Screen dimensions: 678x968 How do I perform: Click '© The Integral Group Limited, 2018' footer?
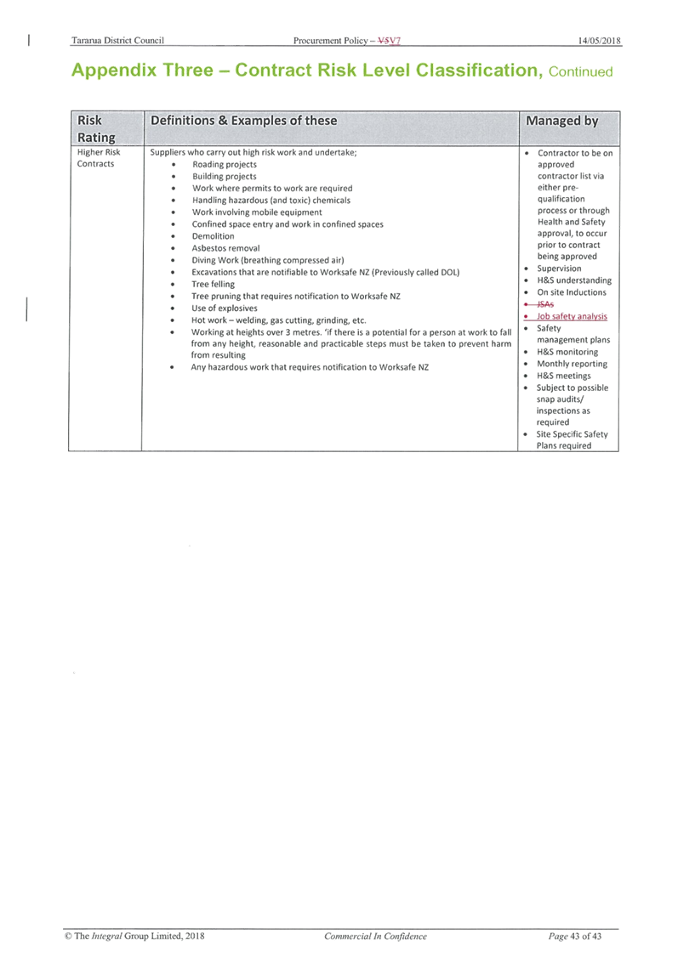coord(134,936)
